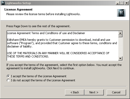The width and height of the screenshot is (130, 99).
Task: Cancel the Lightworks installation
Action: click(x=116, y=92)
